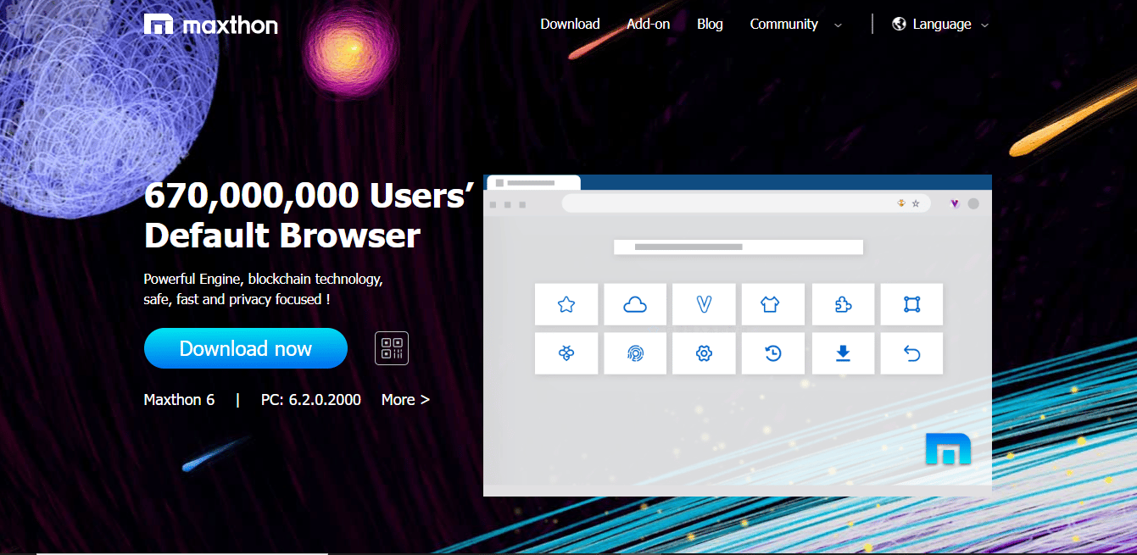Image resolution: width=1137 pixels, height=555 pixels.
Task: Click the orange icon in mockup address bar
Action: click(x=902, y=203)
